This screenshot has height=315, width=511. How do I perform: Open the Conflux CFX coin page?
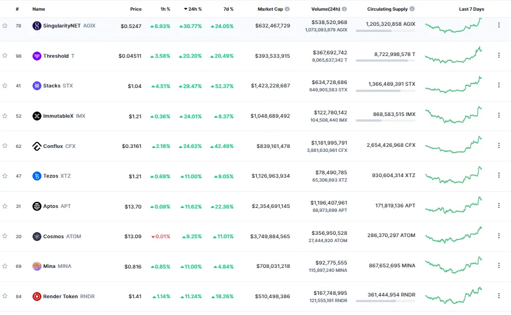click(x=59, y=146)
